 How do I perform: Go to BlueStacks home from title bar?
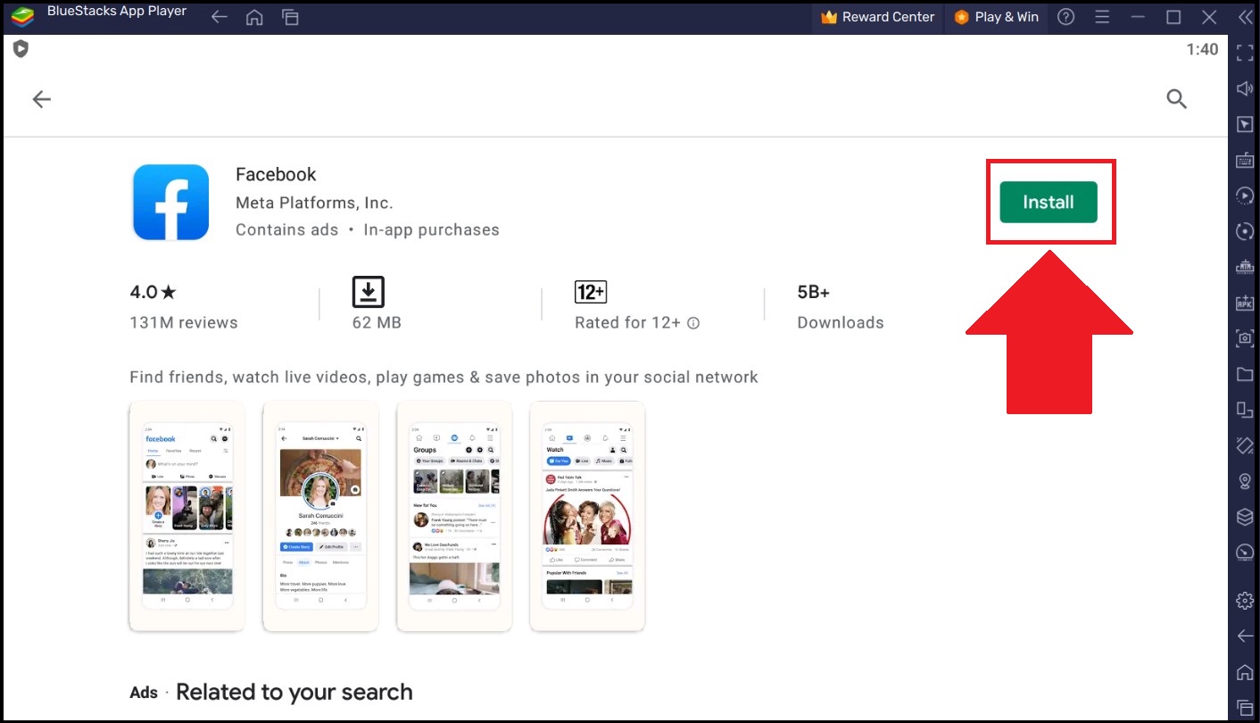click(x=254, y=17)
